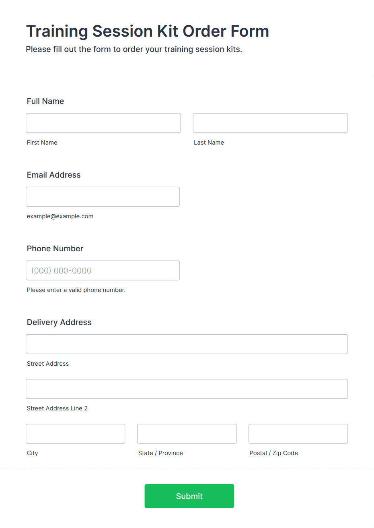This screenshot has width=374, height=528.
Task: Click the 'Postal / Zip Code' sublabel
Action: [274, 453]
